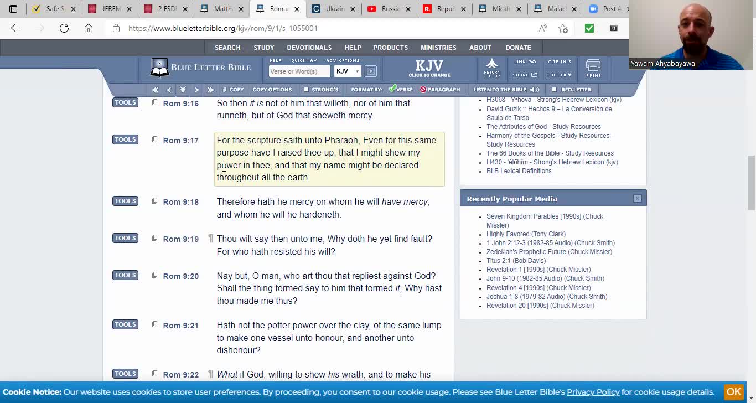The height and width of the screenshot is (403, 756).
Task: Open COPY OPTIONS in the toolbar
Action: (x=272, y=90)
